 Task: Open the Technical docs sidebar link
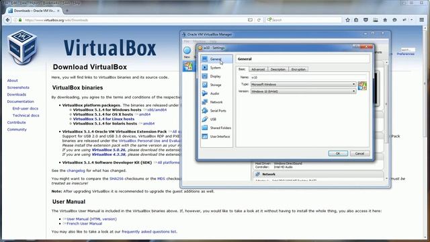pos(26,116)
